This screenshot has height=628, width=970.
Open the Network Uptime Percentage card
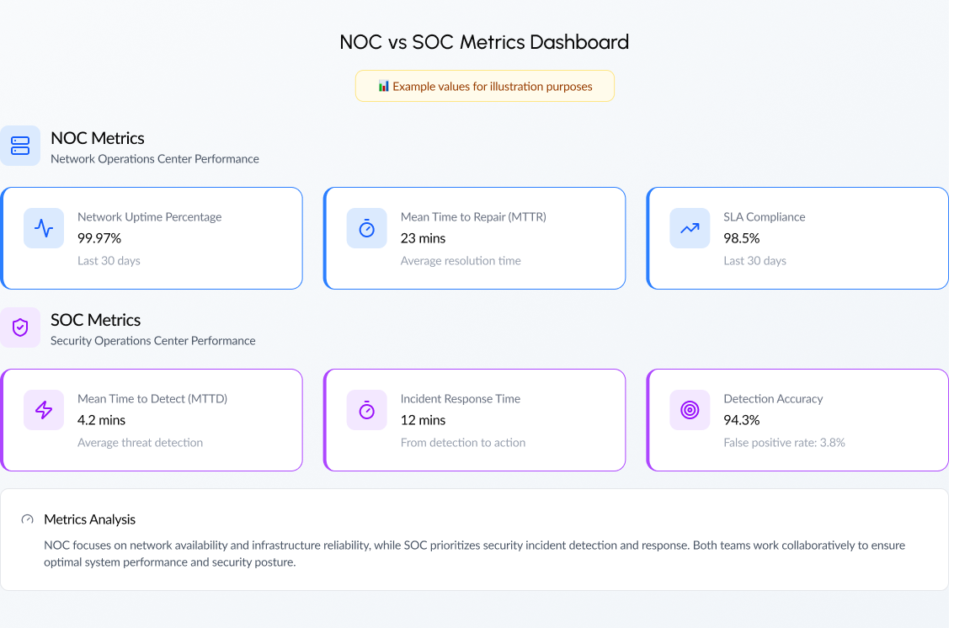pos(152,237)
